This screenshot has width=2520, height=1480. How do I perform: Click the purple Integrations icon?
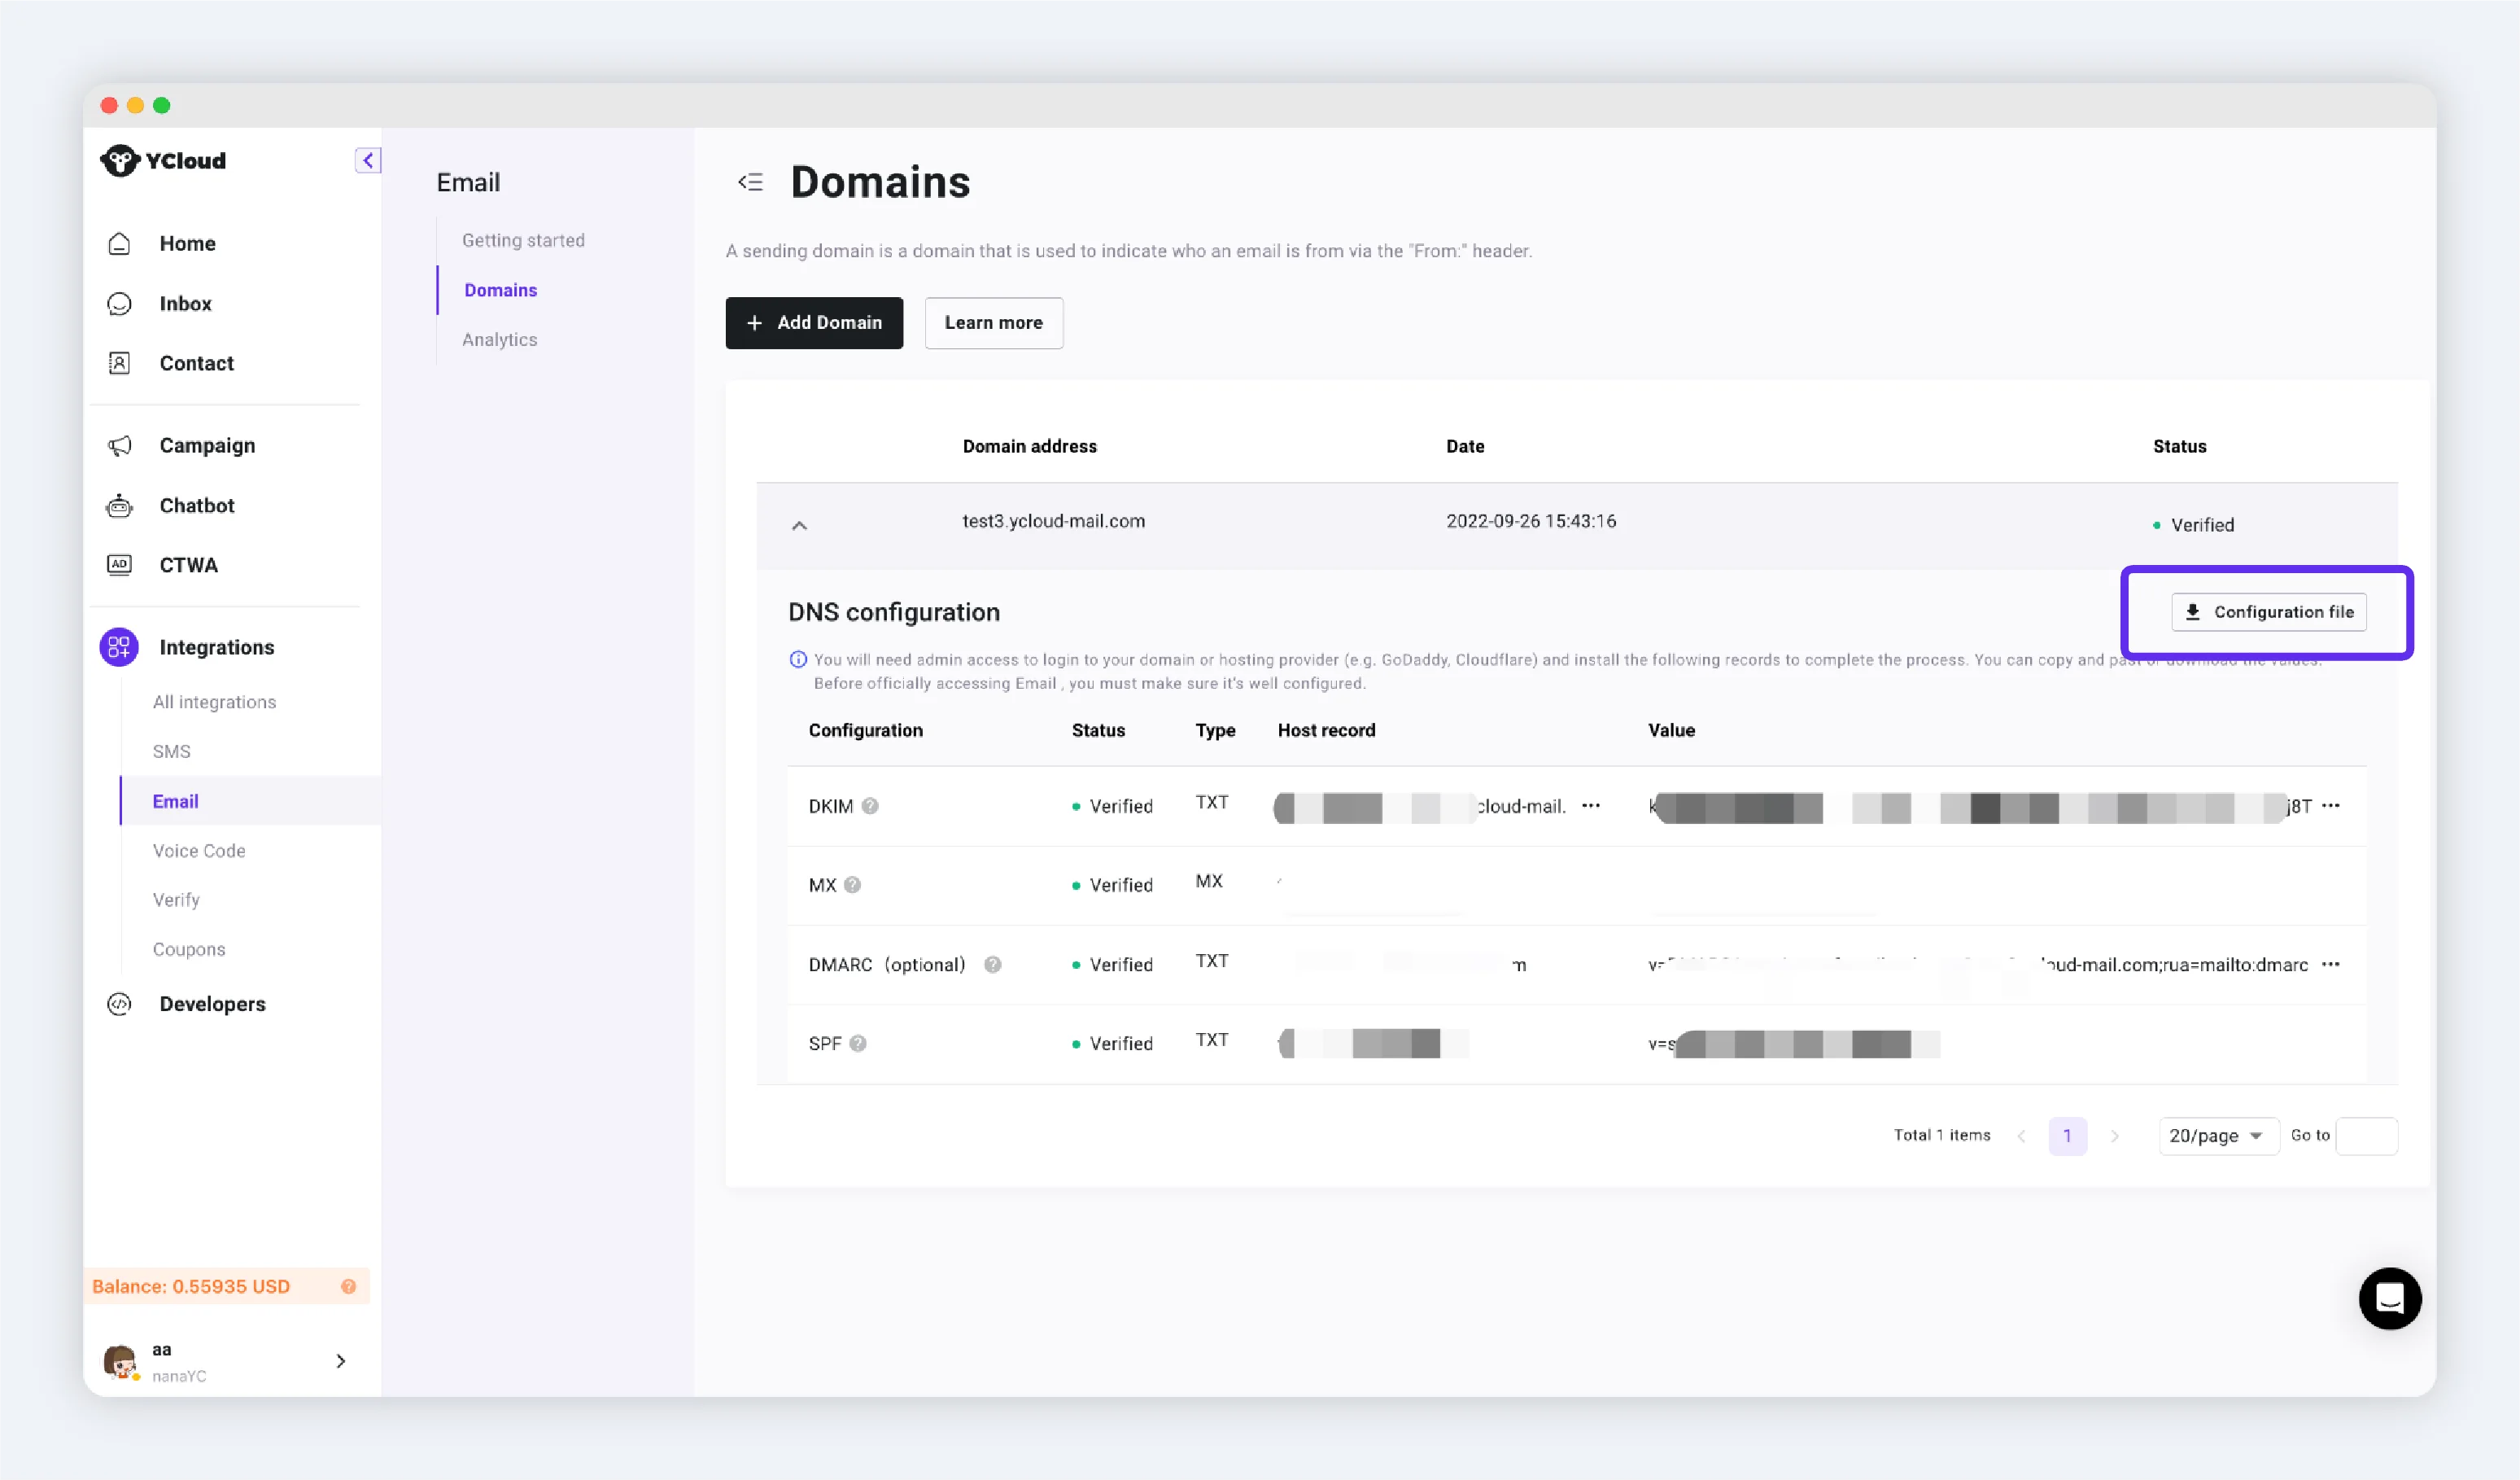click(119, 646)
